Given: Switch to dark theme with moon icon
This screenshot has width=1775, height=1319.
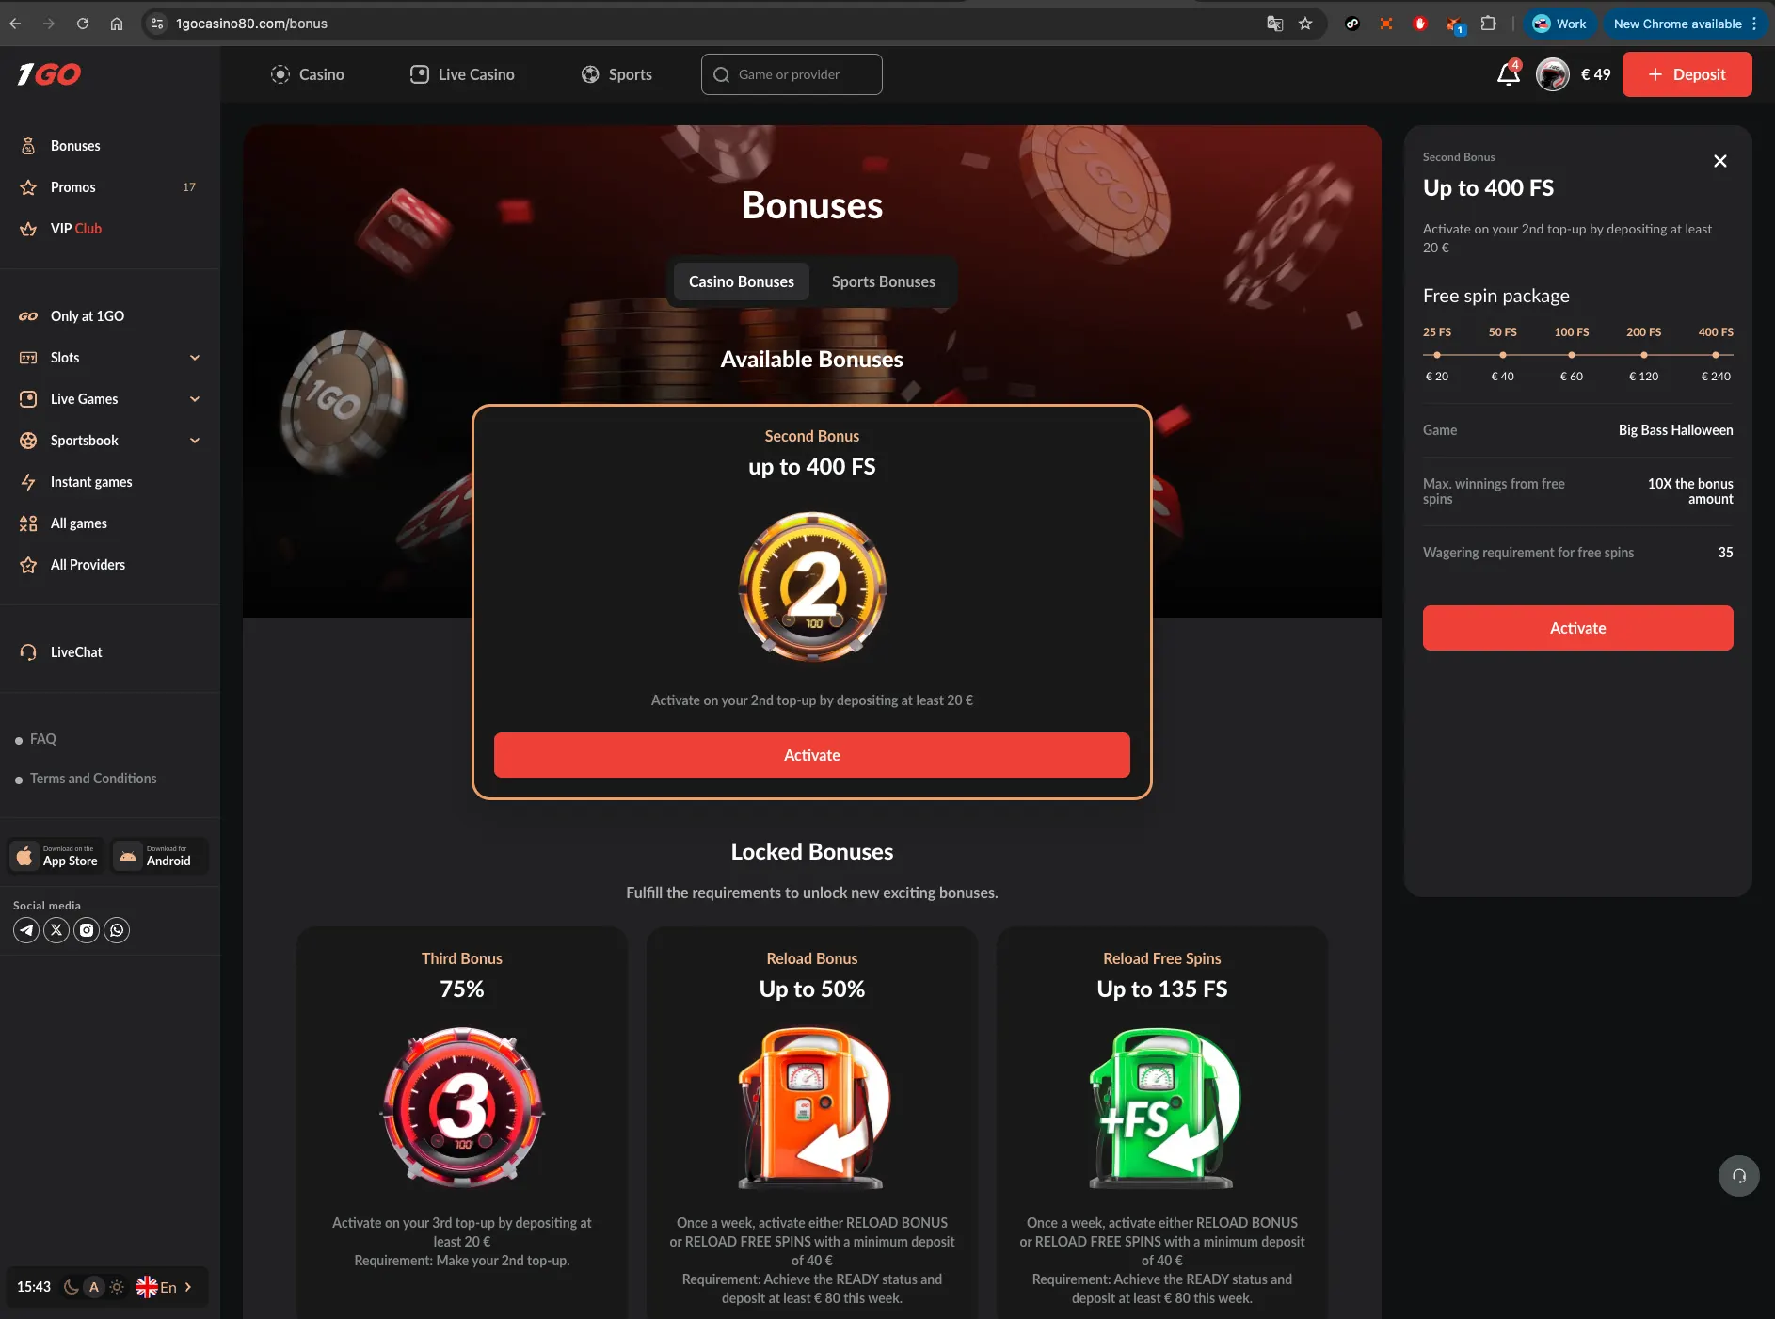Looking at the screenshot, I should pos(71,1287).
